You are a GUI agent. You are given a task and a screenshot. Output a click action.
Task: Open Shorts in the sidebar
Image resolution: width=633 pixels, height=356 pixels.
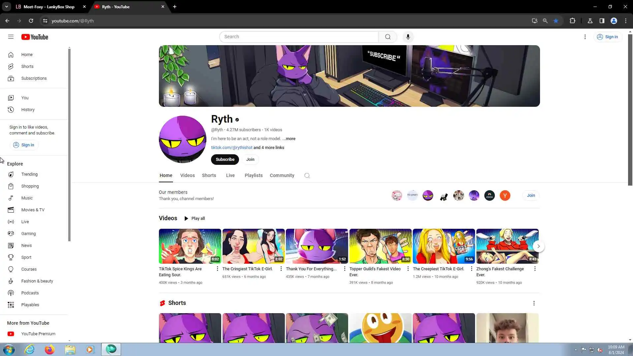click(x=27, y=67)
